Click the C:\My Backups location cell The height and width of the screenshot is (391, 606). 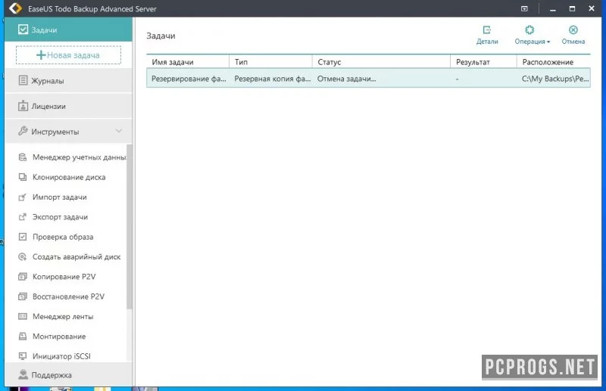coord(555,79)
